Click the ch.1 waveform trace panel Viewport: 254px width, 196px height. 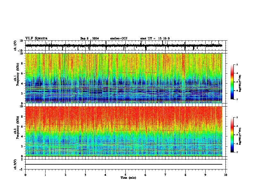click(x=125, y=45)
